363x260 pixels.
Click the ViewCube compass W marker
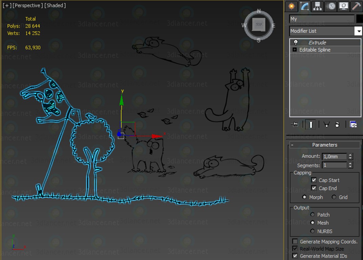click(x=244, y=25)
